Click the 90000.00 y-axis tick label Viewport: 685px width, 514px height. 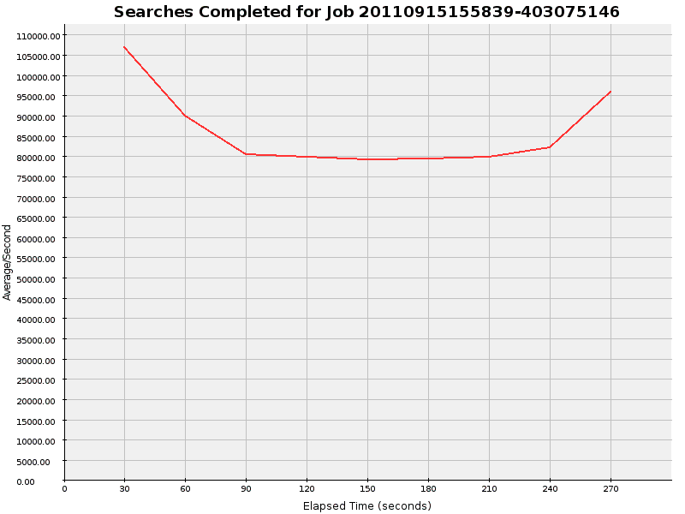pos(38,117)
